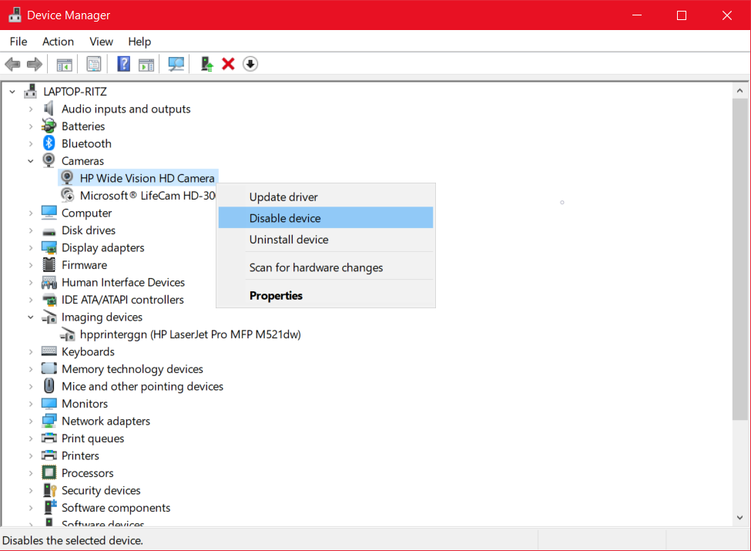Image resolution: width=751 pixels, height=551 pixels.
Task: Choose Update driver from the context menu
Action: [326, 197]
